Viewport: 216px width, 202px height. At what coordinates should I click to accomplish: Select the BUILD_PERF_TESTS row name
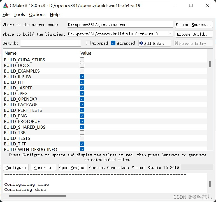(23, 110)
